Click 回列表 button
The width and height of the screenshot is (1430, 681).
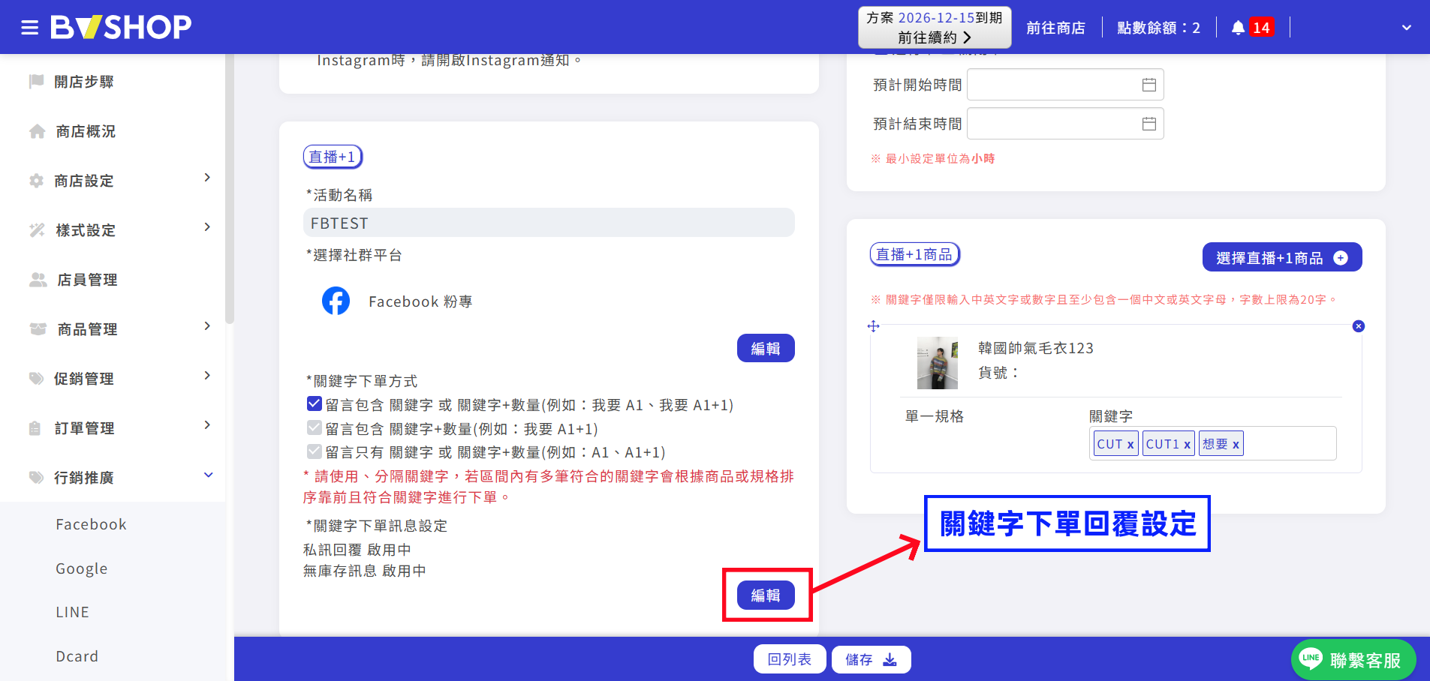[x=790, y=659]
